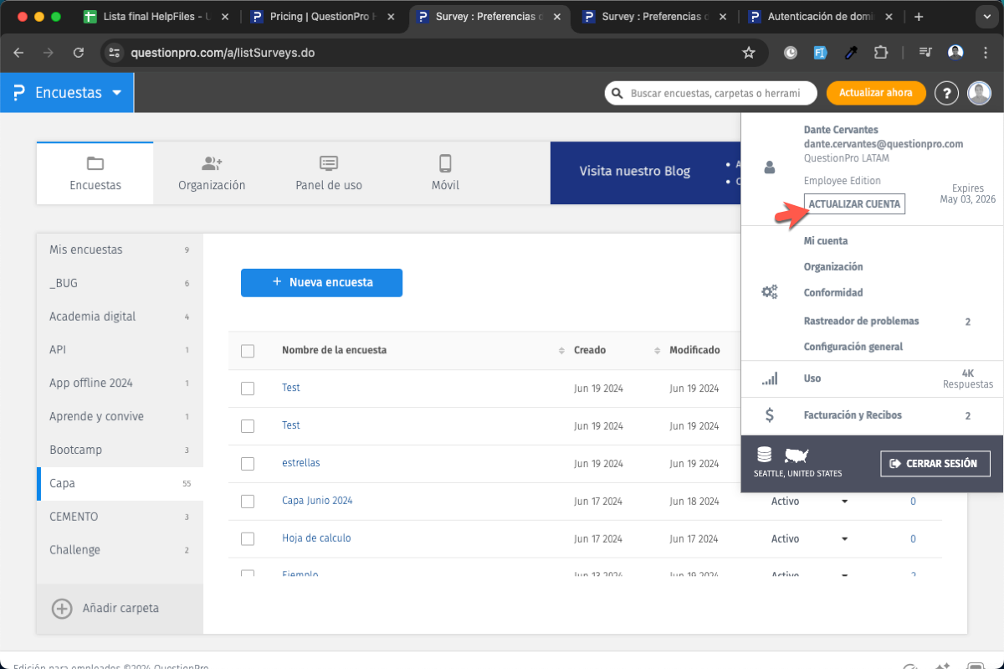Open status dropdown for Hoja de calculo
Viewport: 1004px width, 669px height.
coord(844,539)
